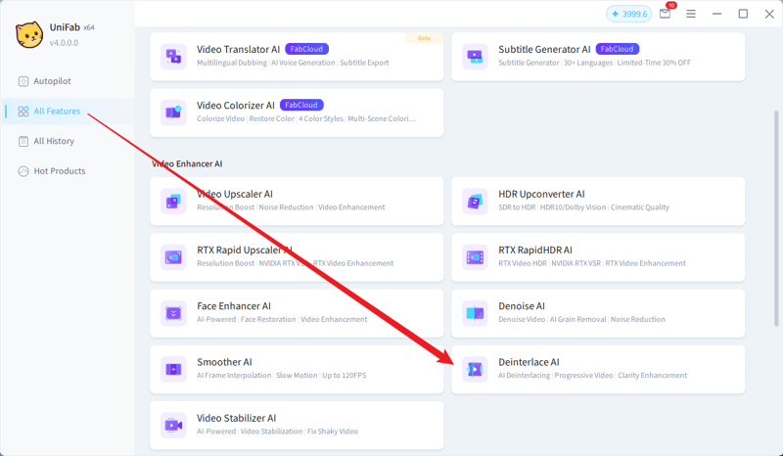Select the Video Colorizer AI icon
Viewport: 783px width, 456px height.
[173, 112]
